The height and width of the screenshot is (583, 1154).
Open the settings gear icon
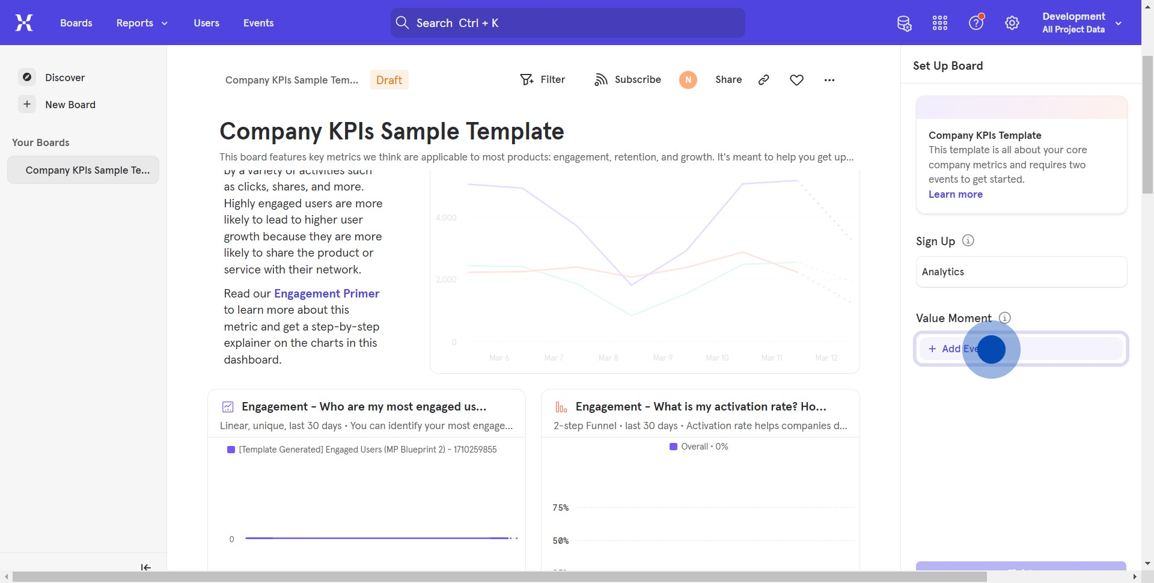[1012, 23]
